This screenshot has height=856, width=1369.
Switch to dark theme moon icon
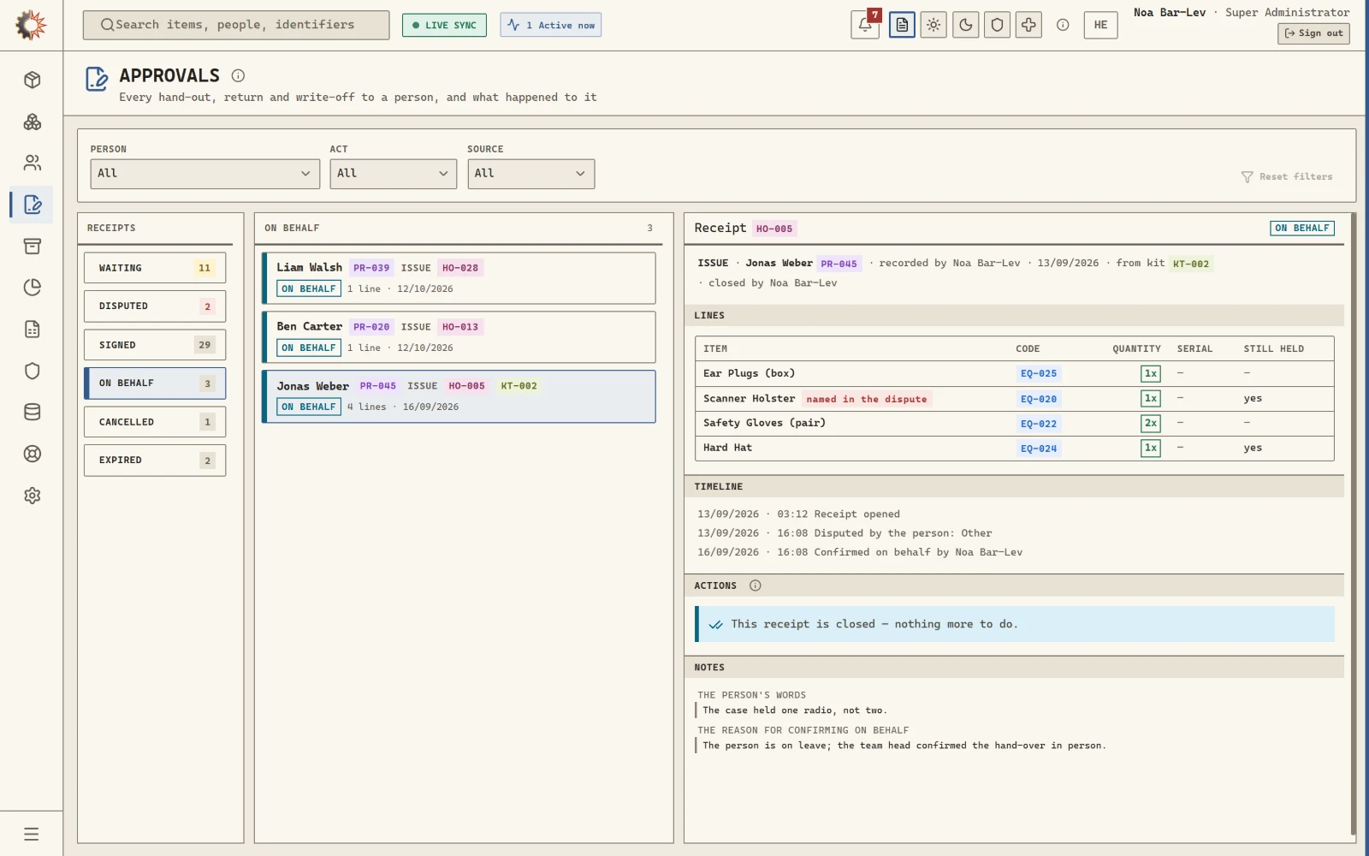click(x=965, y=25)
